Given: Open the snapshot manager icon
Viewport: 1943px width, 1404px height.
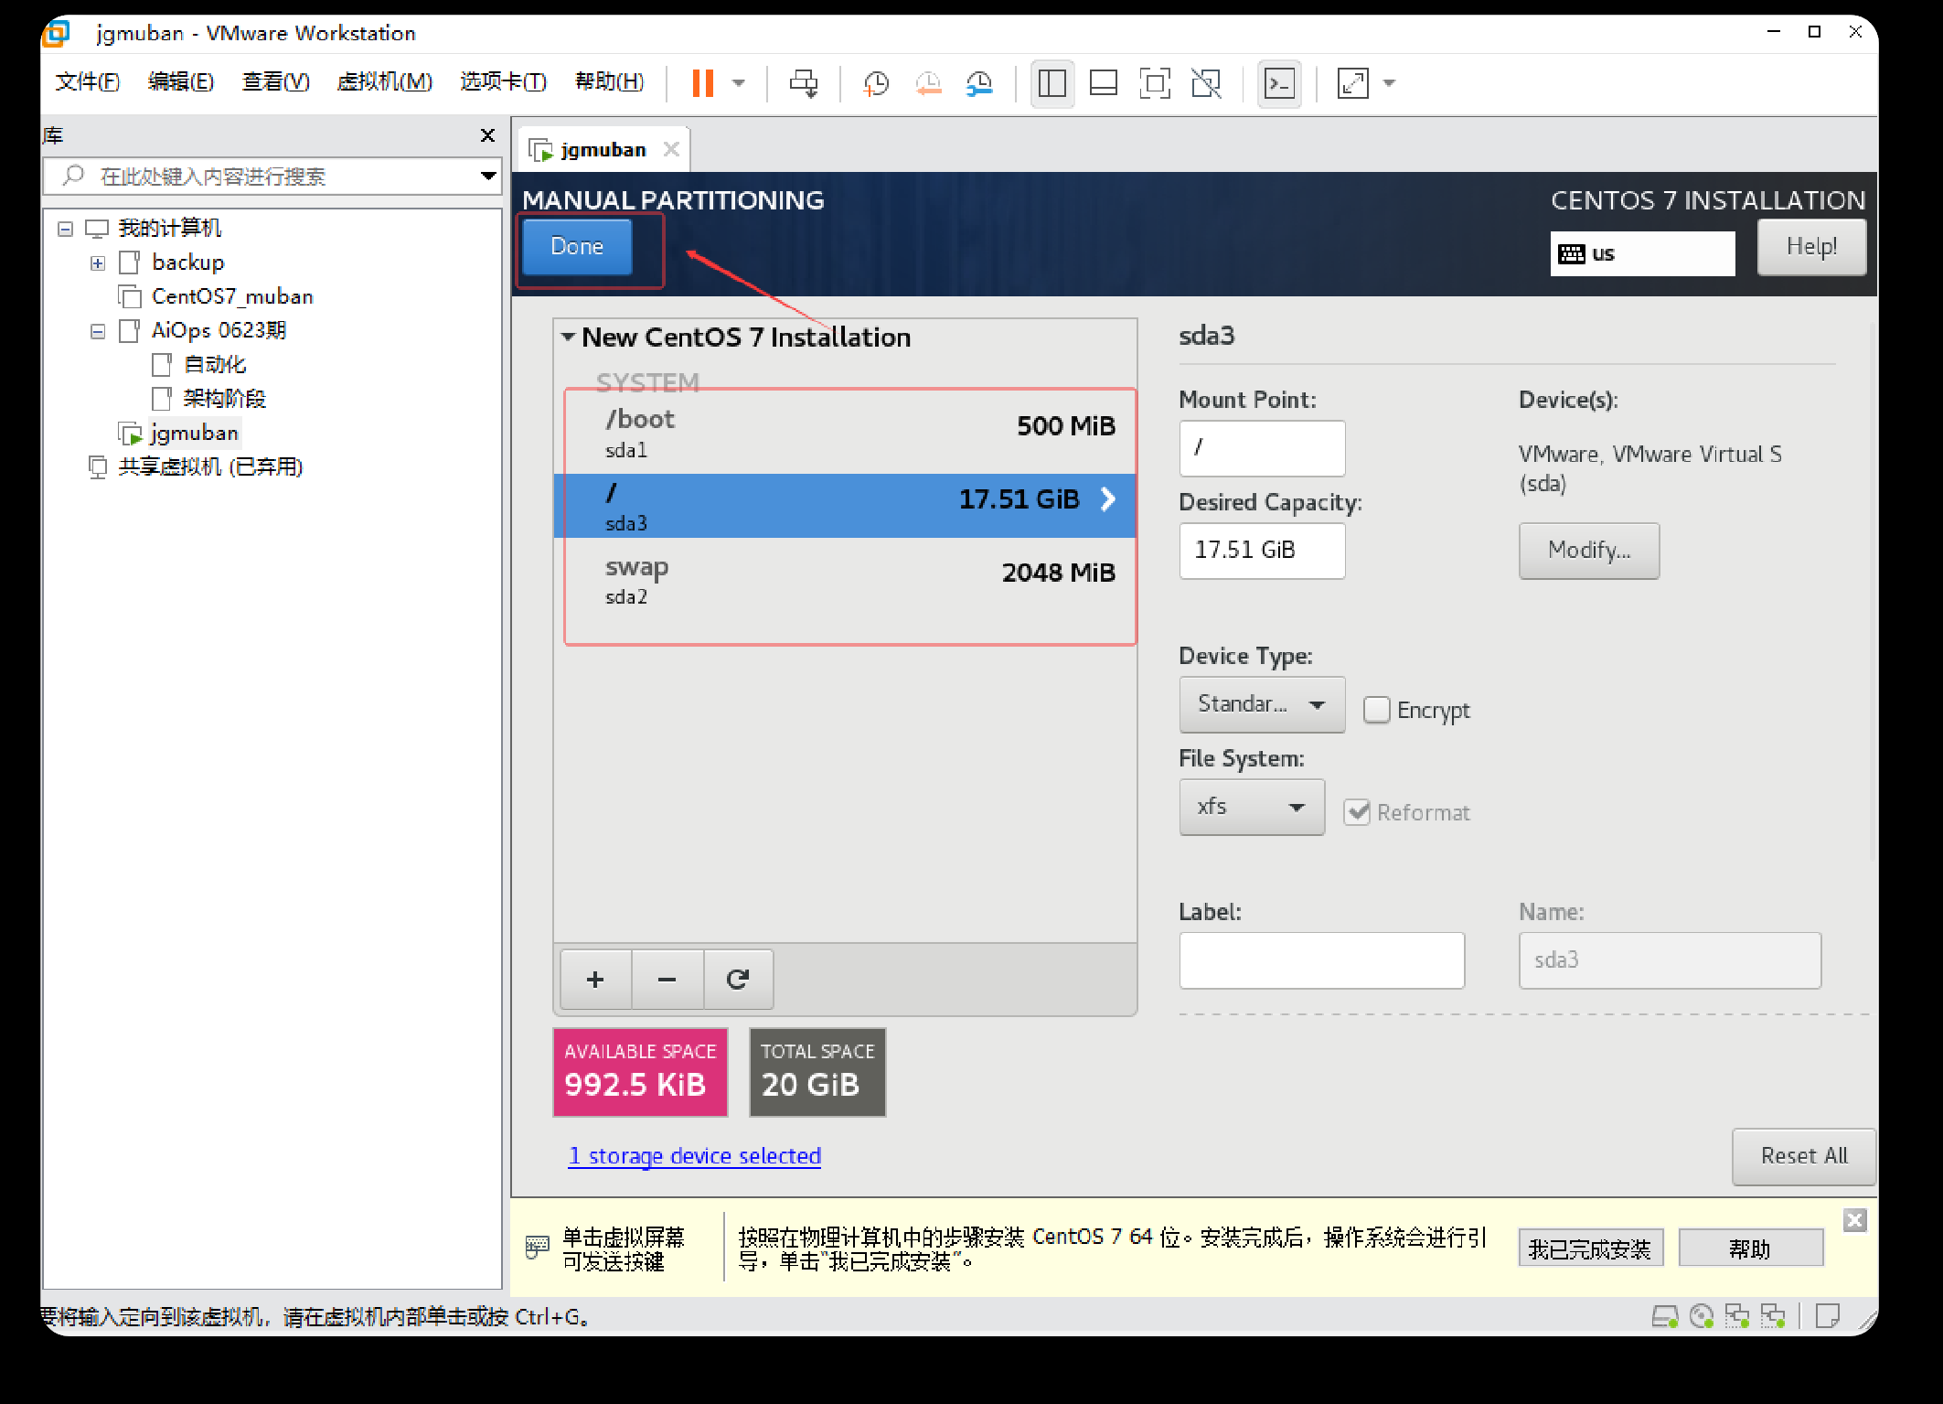Looking at the screenshot, I should click(979, 83).
